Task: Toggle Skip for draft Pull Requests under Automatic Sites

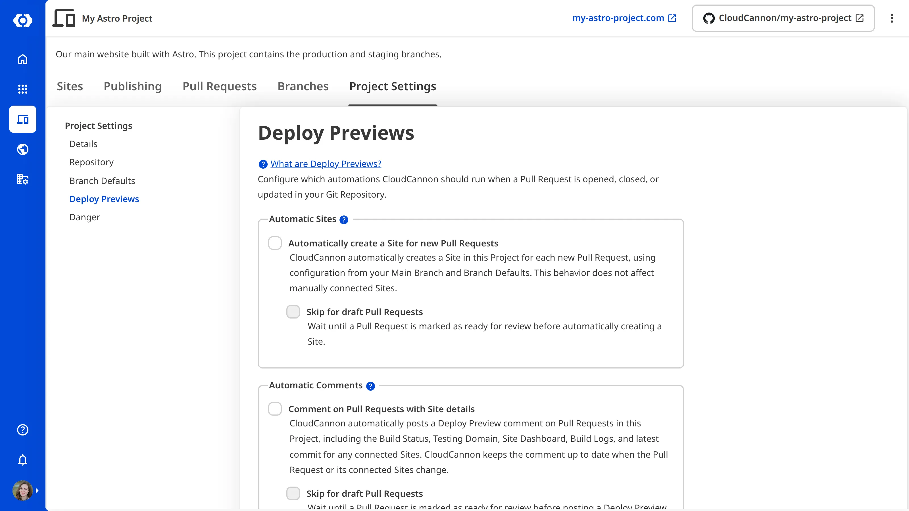Action: (293, 312)
